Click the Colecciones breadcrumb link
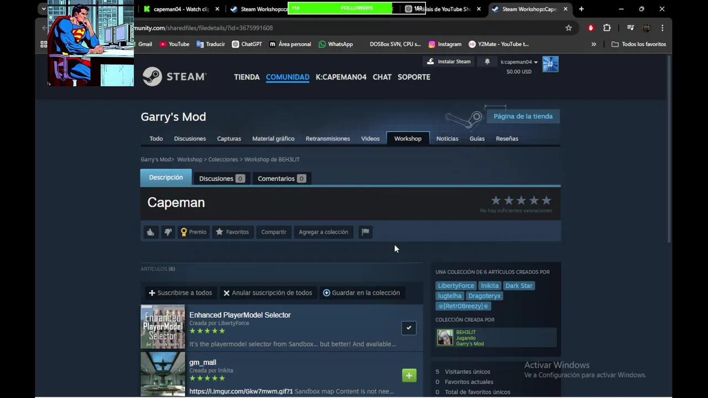 (x=223, y=159)
